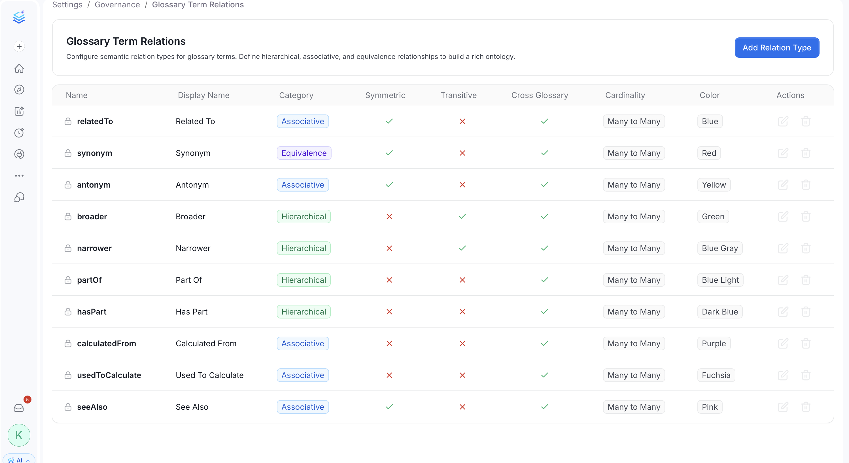
Task: Click the delete icon for relatedTo
Action: click(806, 121)
